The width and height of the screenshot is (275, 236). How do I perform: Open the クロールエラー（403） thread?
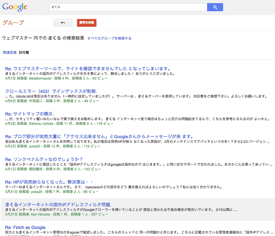pos(51,91)
